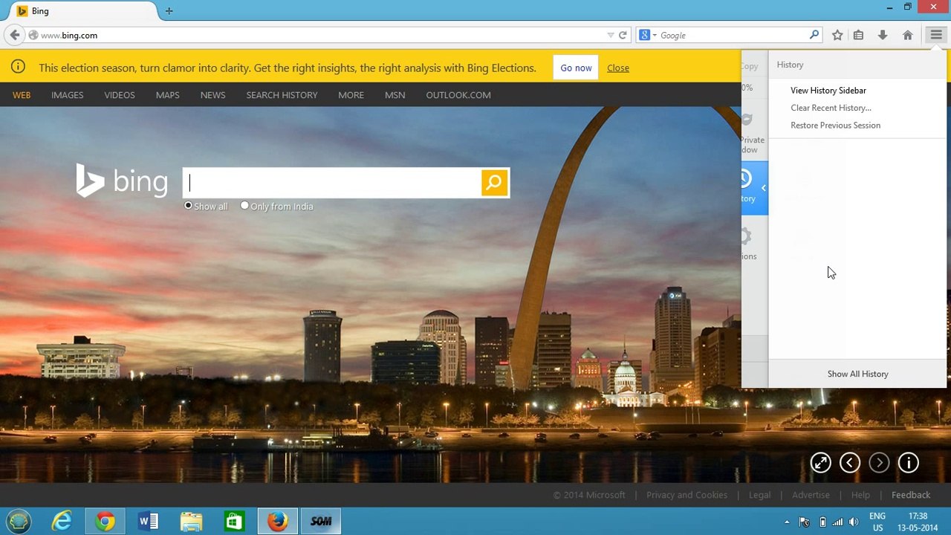Go to the Firefox Home page icon
This screenshot has height=535, width=951.
(x=907, y=35)
